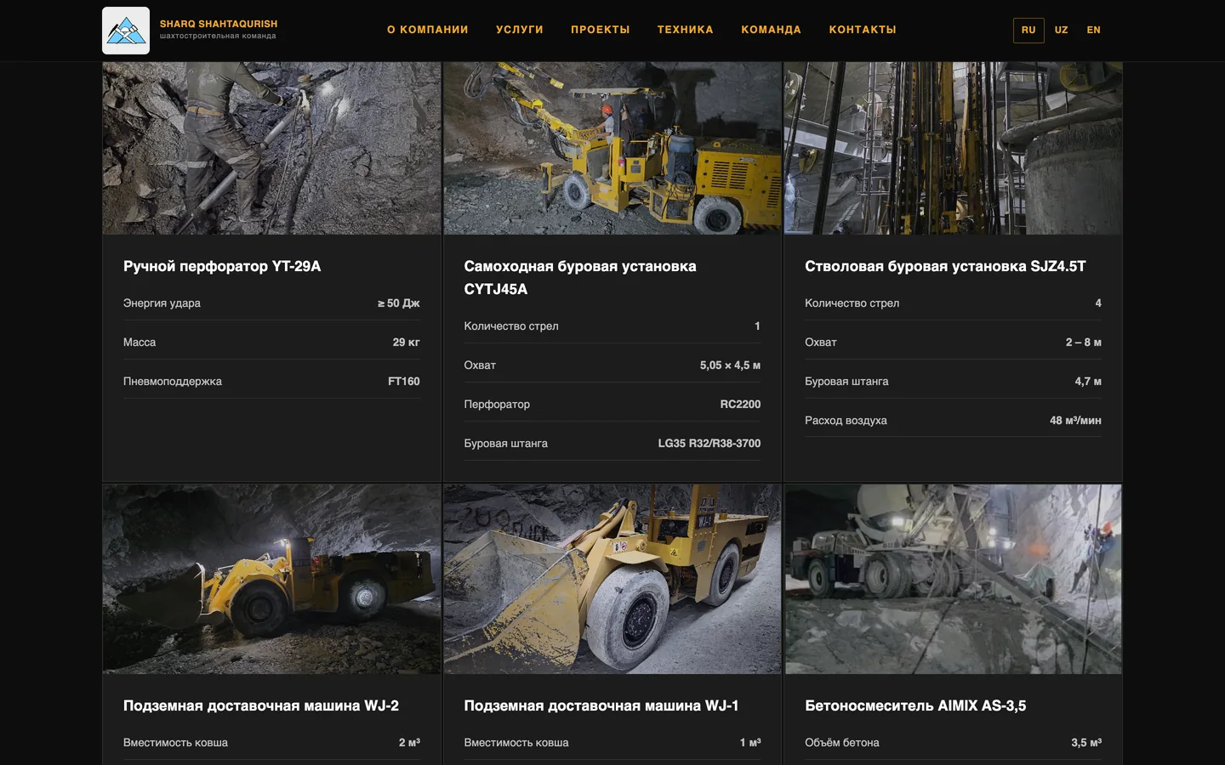This screenshot has height=765, width=1225.
Task: Click the WJ-2 underground loader photo
Action: (x=272, y=579)
